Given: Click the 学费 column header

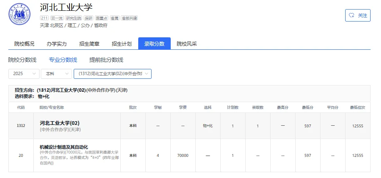Looking at the screenshot, I should (183, 107).
